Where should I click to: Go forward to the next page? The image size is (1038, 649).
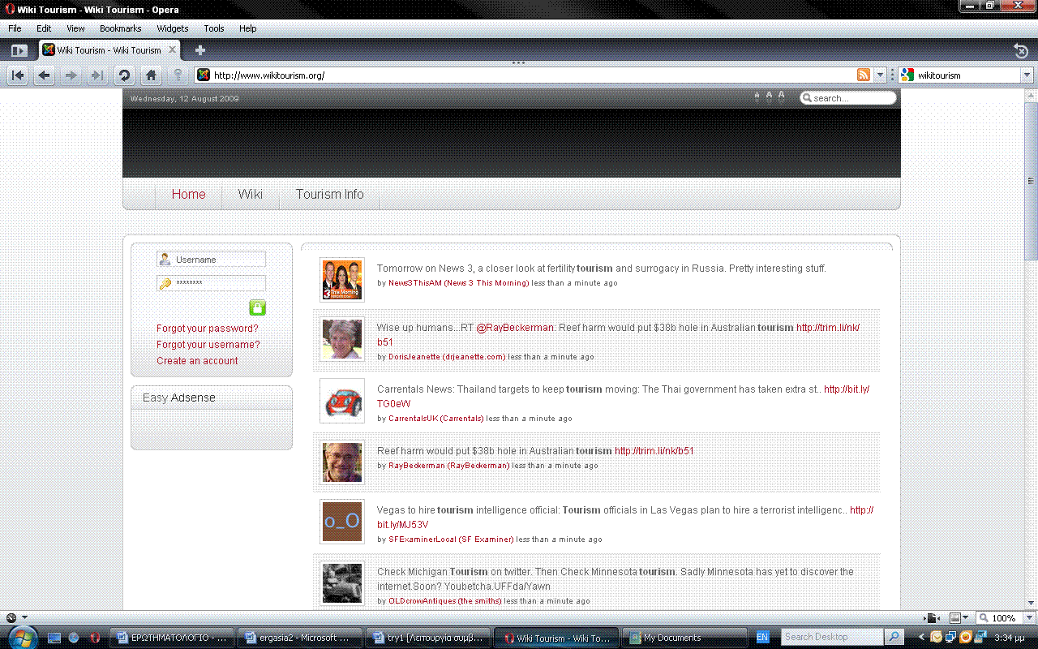[71, 75]
